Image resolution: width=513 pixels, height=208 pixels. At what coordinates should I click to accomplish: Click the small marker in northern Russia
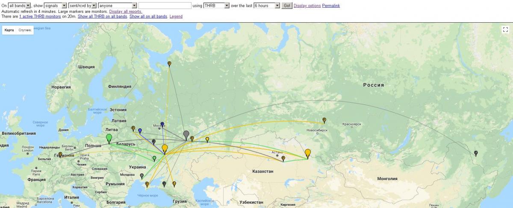(x=169, y=63)
